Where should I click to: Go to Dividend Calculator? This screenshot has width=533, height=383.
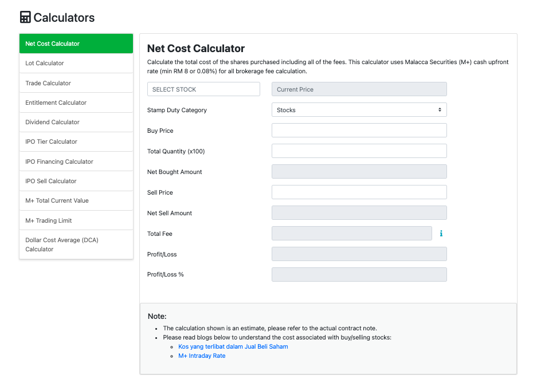76,122
